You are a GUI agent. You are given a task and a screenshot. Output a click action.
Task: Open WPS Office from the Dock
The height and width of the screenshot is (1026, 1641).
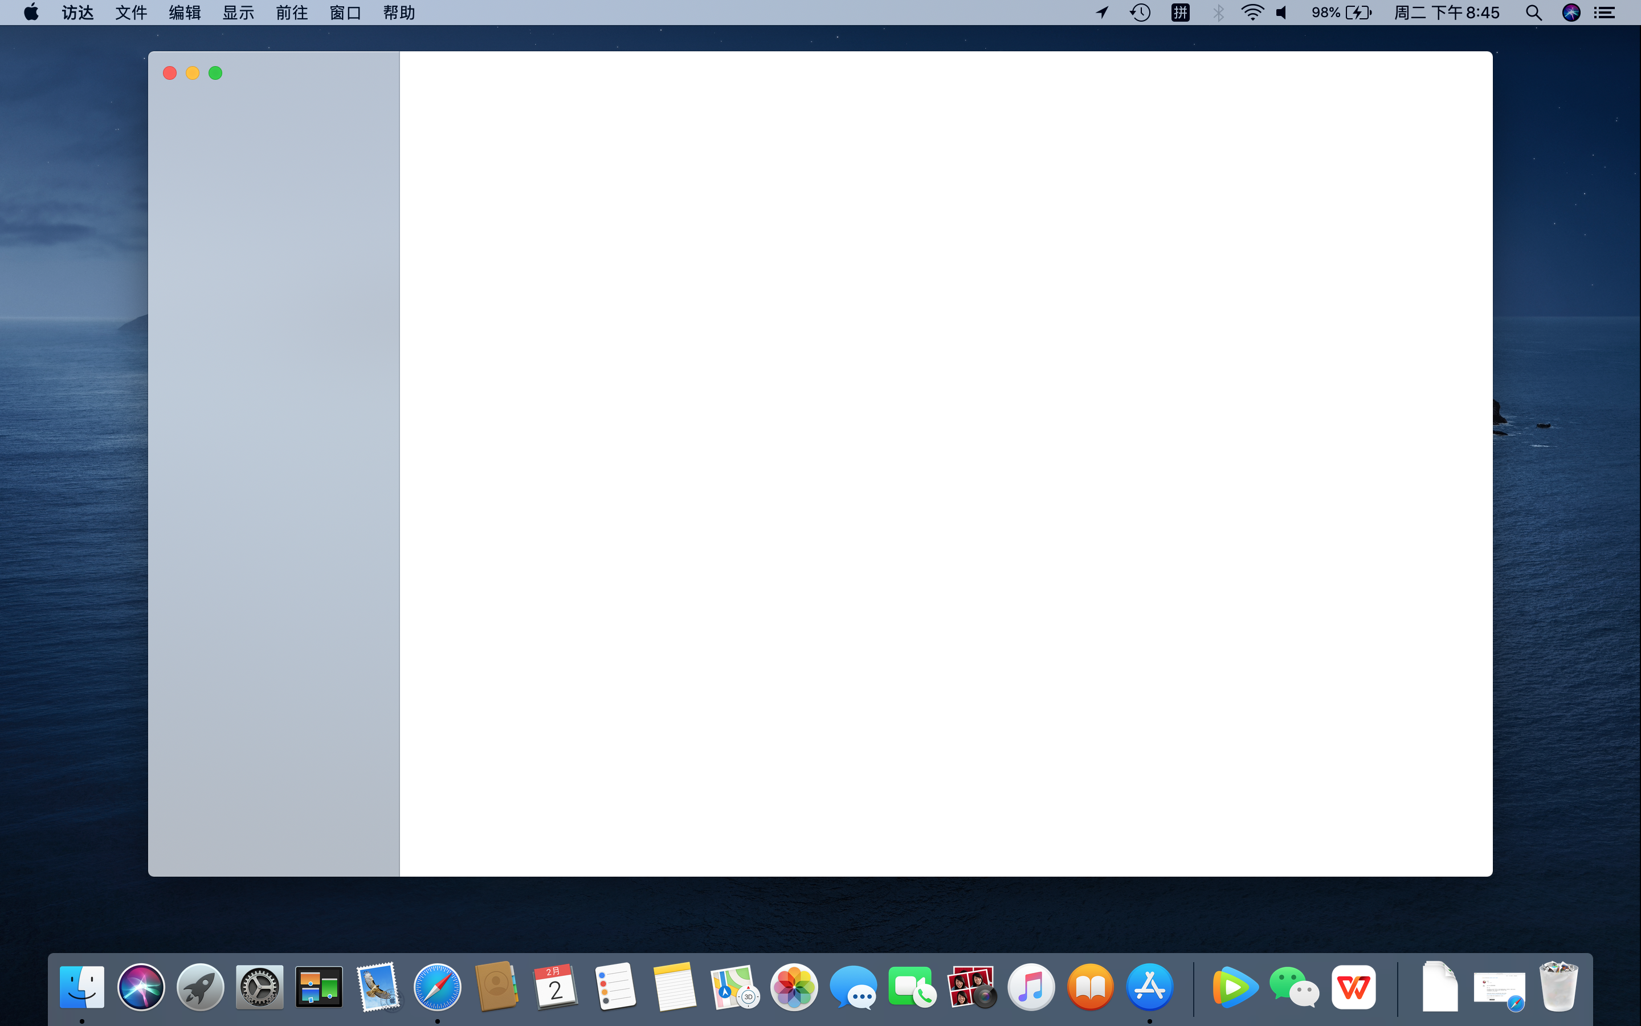click(1353, 986)
